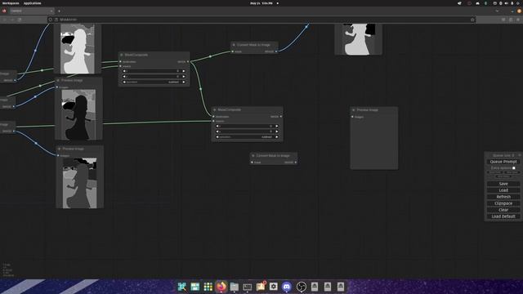Increase x value on lower MaskComposite node
Image resolution: width=523 pixels, height=294 pixels.
click(277, 126)
